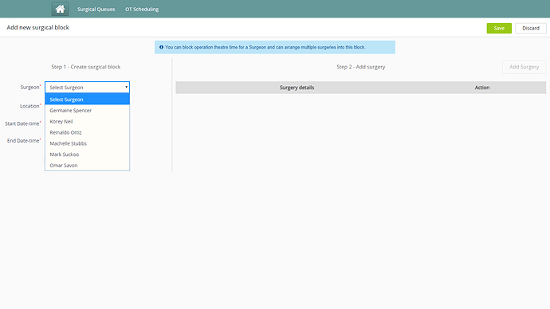The image size is (550, 309).
Task: Click the End Date-time label
Action: pos(24,140)
